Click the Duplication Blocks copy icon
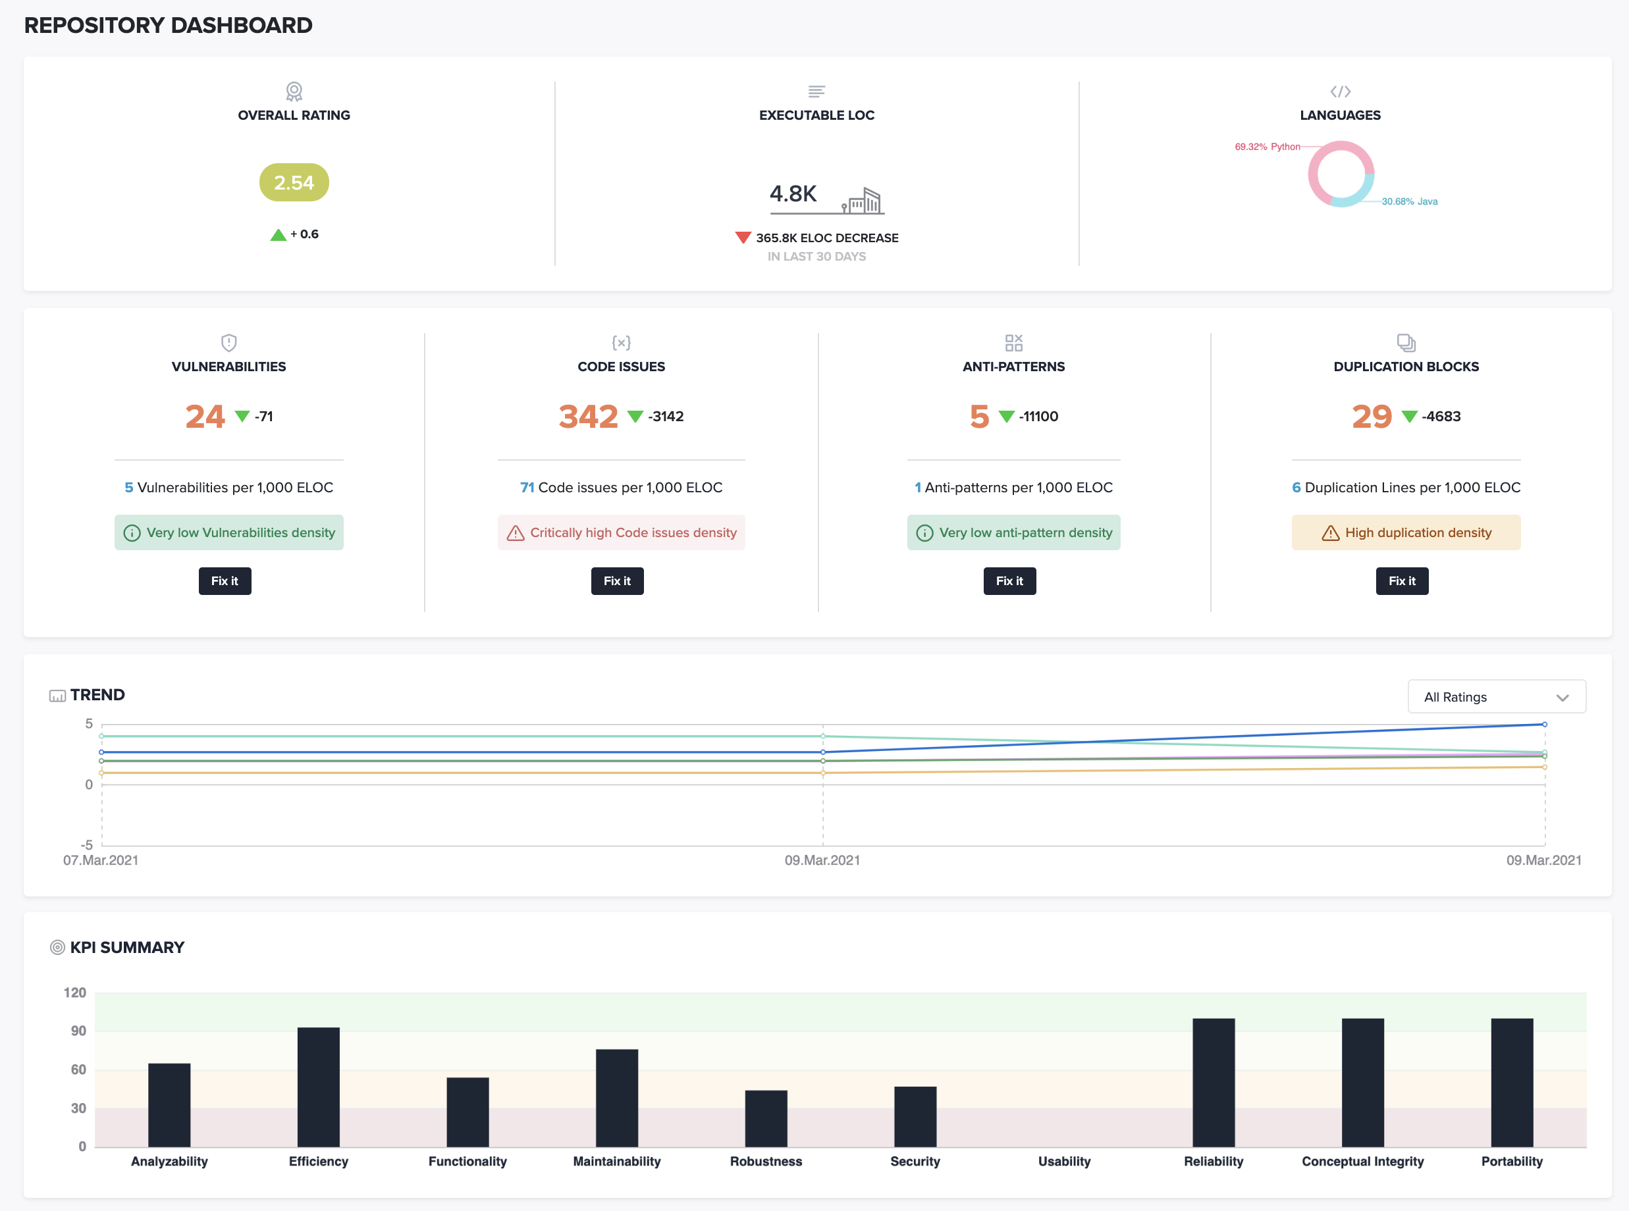Viewport: 1629px width, 1211px height. tap(1405, 342)
